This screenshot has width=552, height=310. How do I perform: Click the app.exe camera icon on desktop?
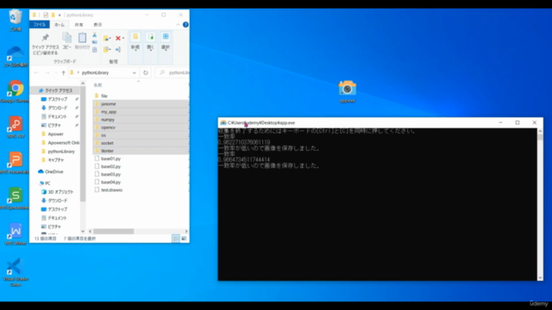347,89
